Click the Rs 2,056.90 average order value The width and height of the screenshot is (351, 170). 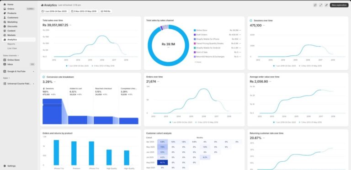click(x=259, y=81)
